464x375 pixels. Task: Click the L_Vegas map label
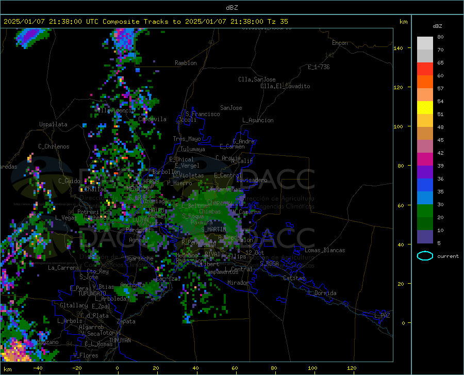click(66, 218)
